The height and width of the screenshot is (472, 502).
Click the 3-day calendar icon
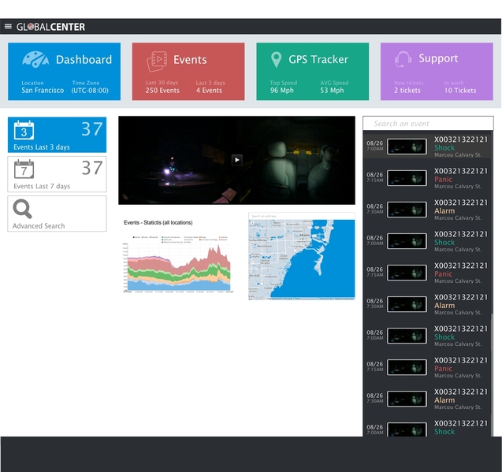point(24,130)
